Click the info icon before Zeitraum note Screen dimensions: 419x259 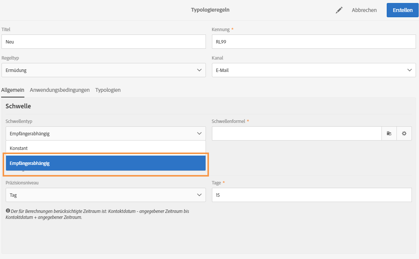8,211
